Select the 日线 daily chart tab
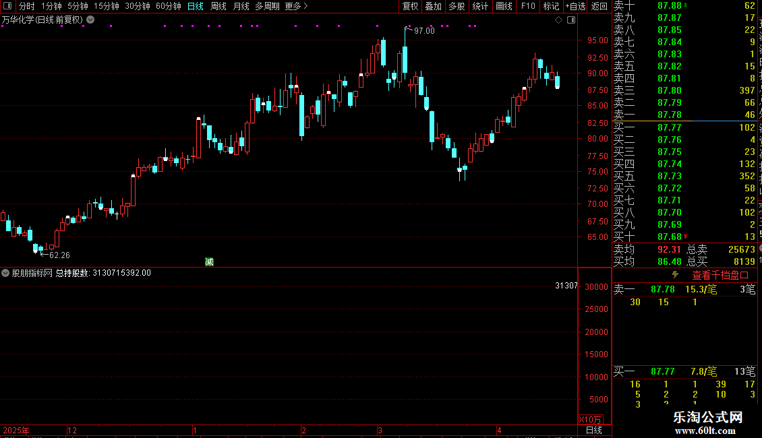This screenshot has height=438, width=762. [196, 6]
